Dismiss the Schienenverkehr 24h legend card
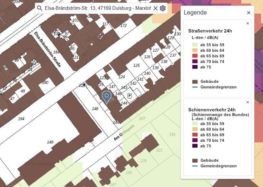 pyautogui.click(x=248, y=102)
